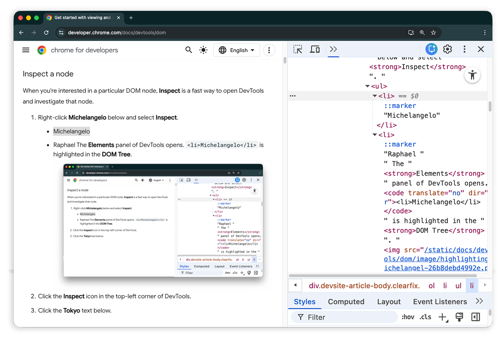Switch accessibility tree view button
This screenshot has height=340, width=504.
[472, 76]
